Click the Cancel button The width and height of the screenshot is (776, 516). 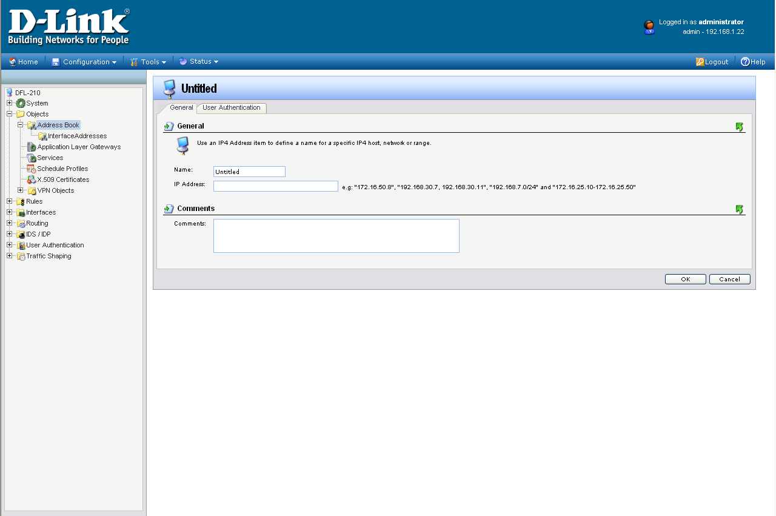(730, 279)
